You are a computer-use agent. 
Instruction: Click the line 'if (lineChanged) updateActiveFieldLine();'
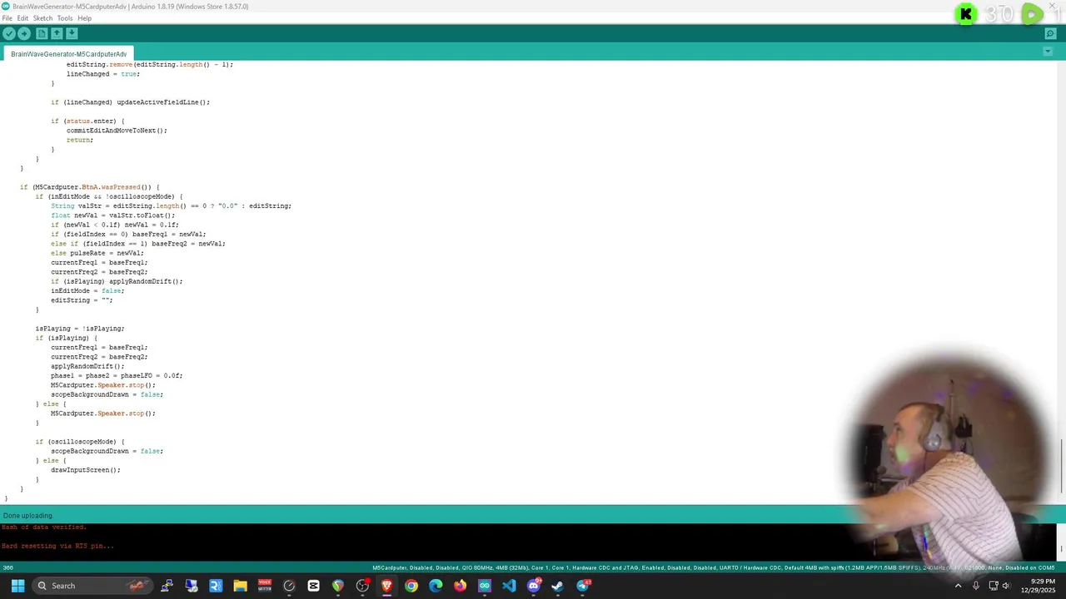[130, 102]
